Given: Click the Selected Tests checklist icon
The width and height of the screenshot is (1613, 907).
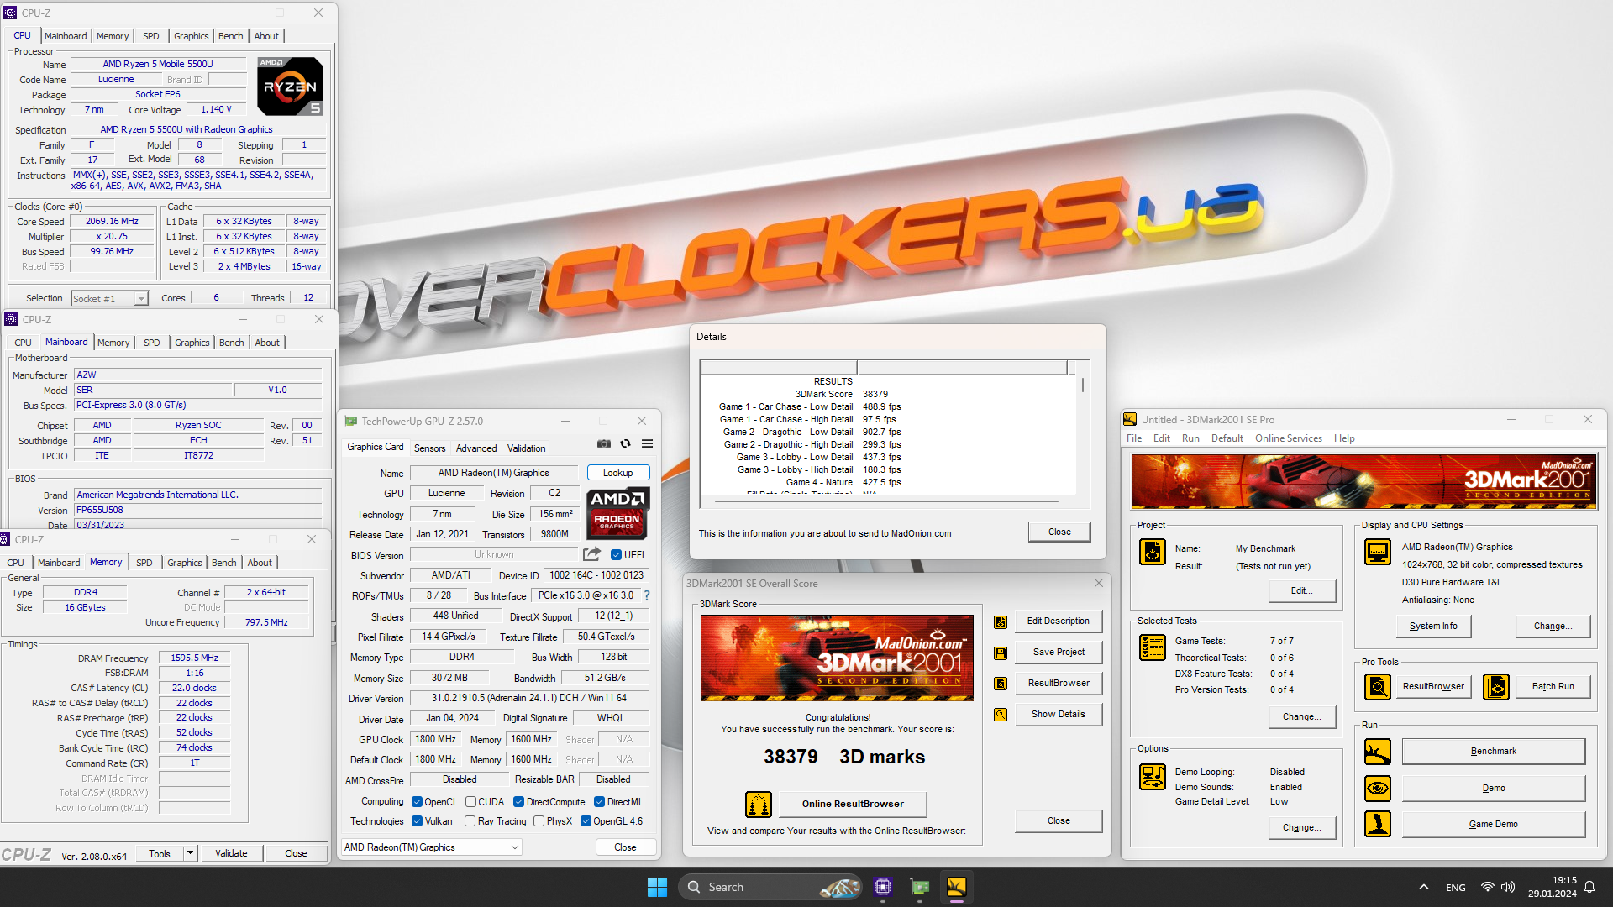Looking at the screenshot, I should (x=1153, y=647).
